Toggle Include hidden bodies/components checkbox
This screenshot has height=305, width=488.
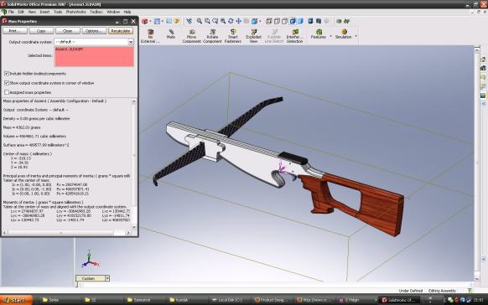coord(7,74)
